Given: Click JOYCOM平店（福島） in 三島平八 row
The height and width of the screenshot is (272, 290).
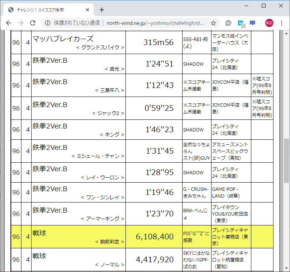Looking at the screenshot, I should [x=230, y=85].
